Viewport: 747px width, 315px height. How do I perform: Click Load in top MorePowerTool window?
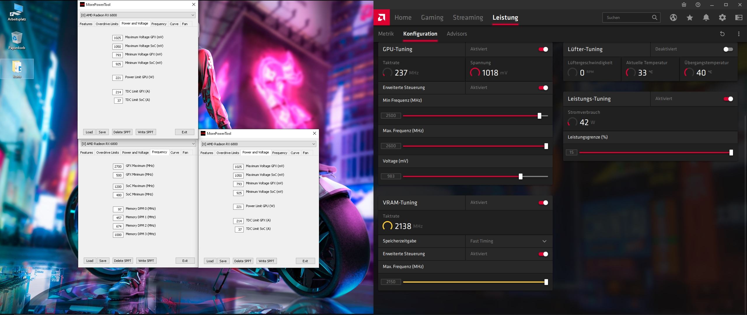pos(89,132)
